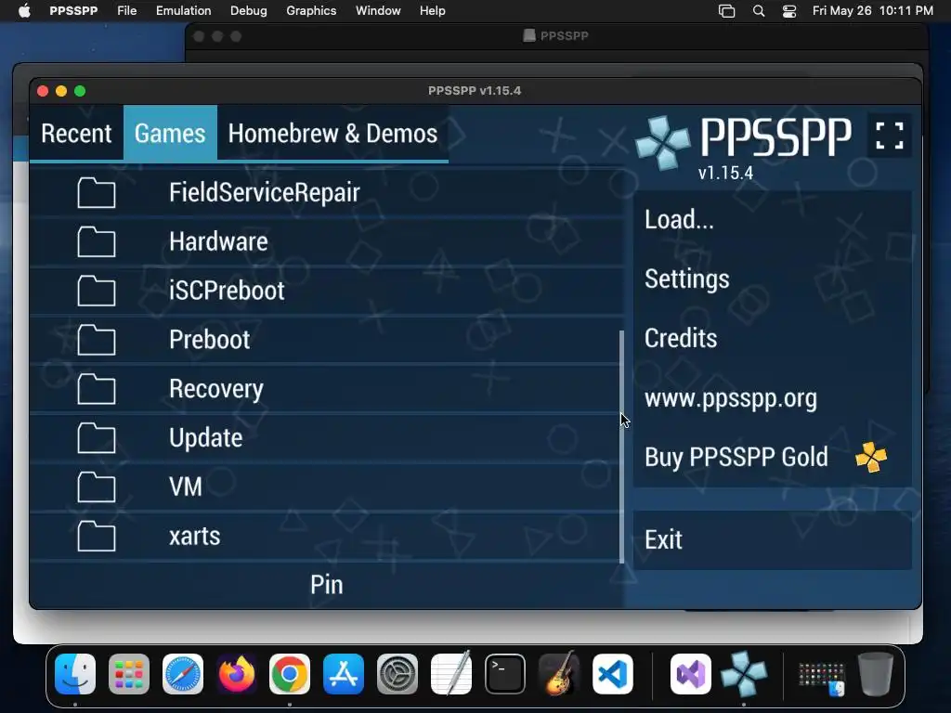
Task: Open the purple Visual Studio dock icon
Action: click(691, 674)
